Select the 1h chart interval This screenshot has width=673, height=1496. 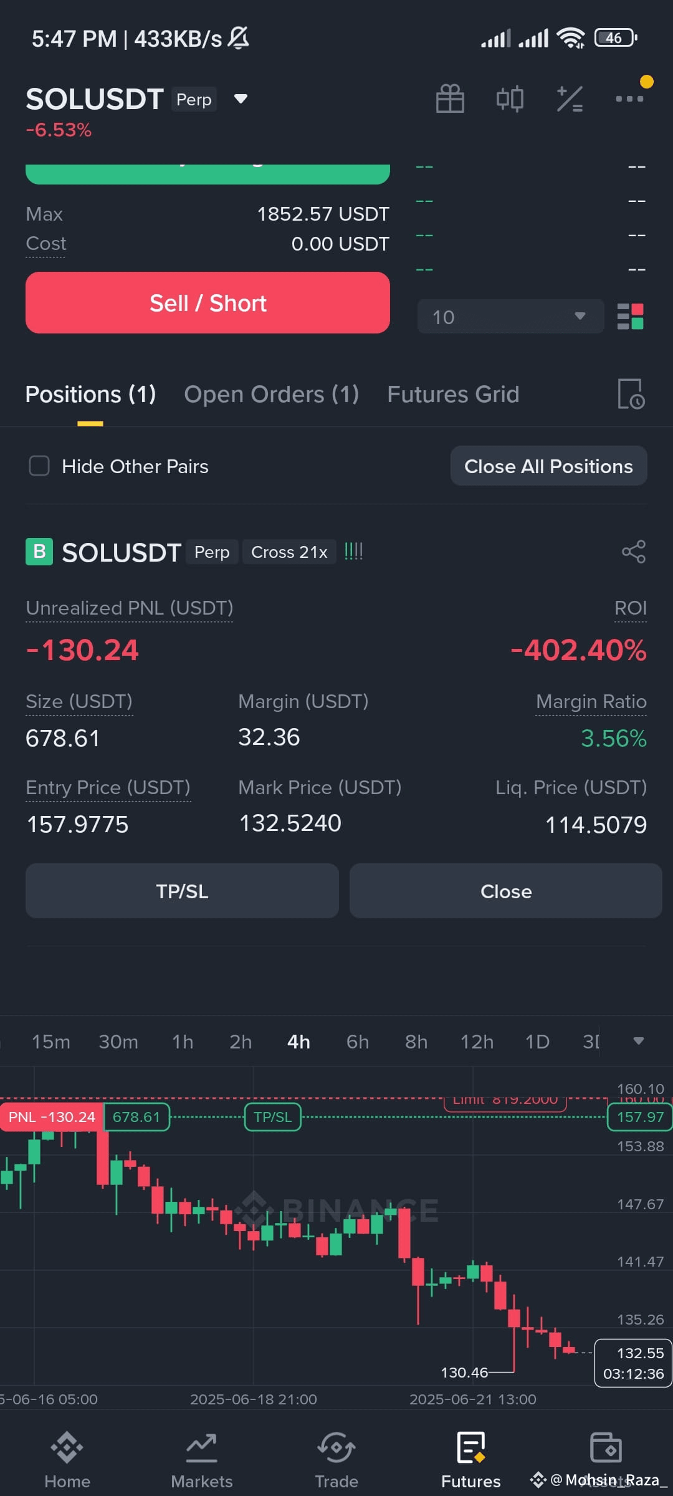click(183, 1042)
